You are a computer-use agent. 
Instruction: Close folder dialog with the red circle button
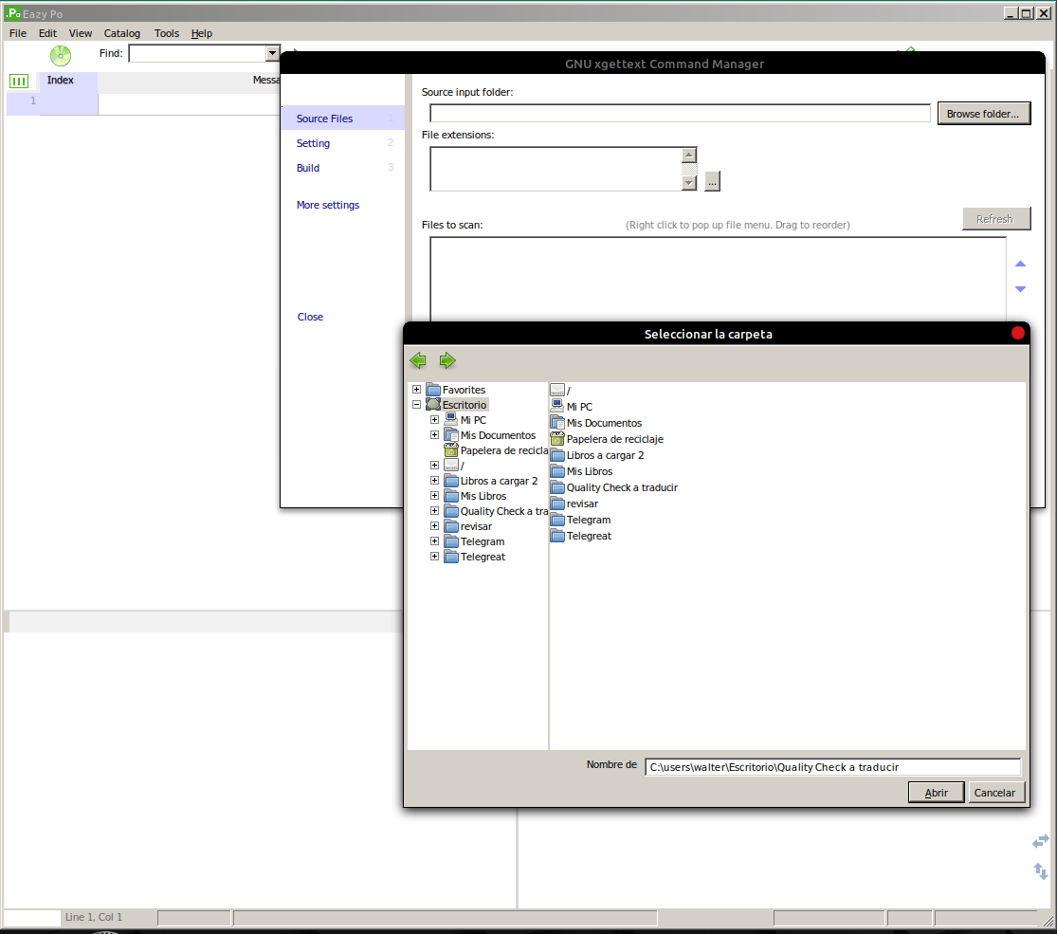click(x=1018, y=333)
